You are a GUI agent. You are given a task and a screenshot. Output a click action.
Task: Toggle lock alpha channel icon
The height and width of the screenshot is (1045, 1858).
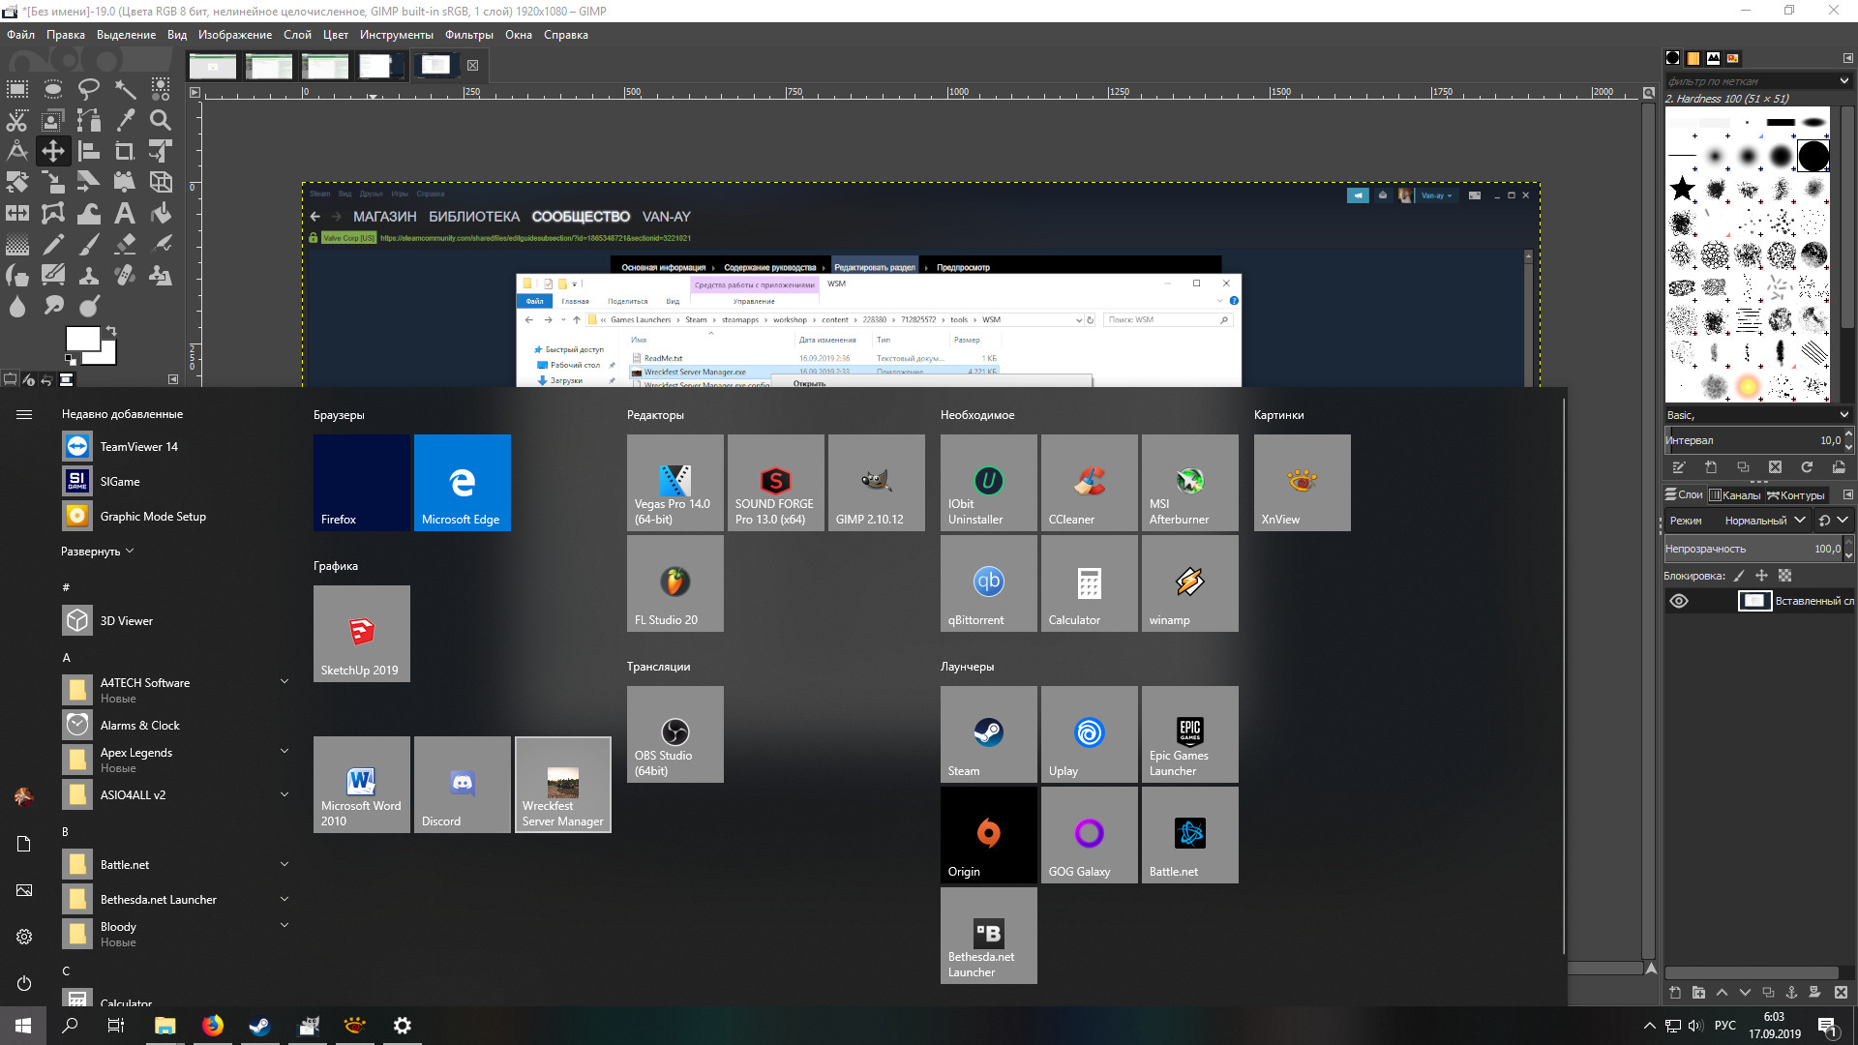(x=1784, y=576)
